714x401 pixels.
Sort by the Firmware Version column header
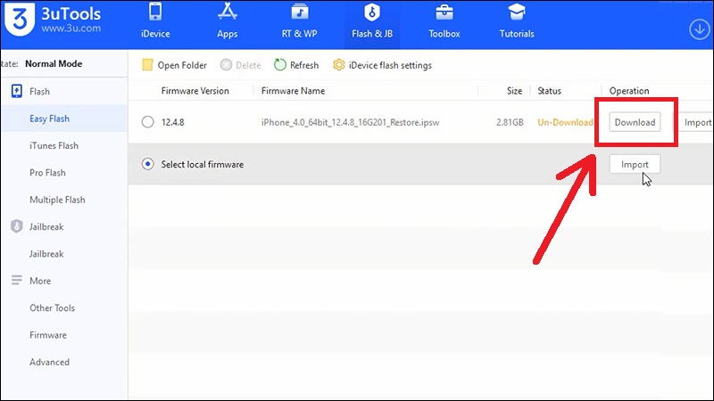click(x=195, y=91)
